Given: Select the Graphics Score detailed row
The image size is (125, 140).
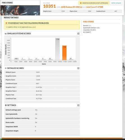Looking at the screenshot, I should tap(42, 76).
